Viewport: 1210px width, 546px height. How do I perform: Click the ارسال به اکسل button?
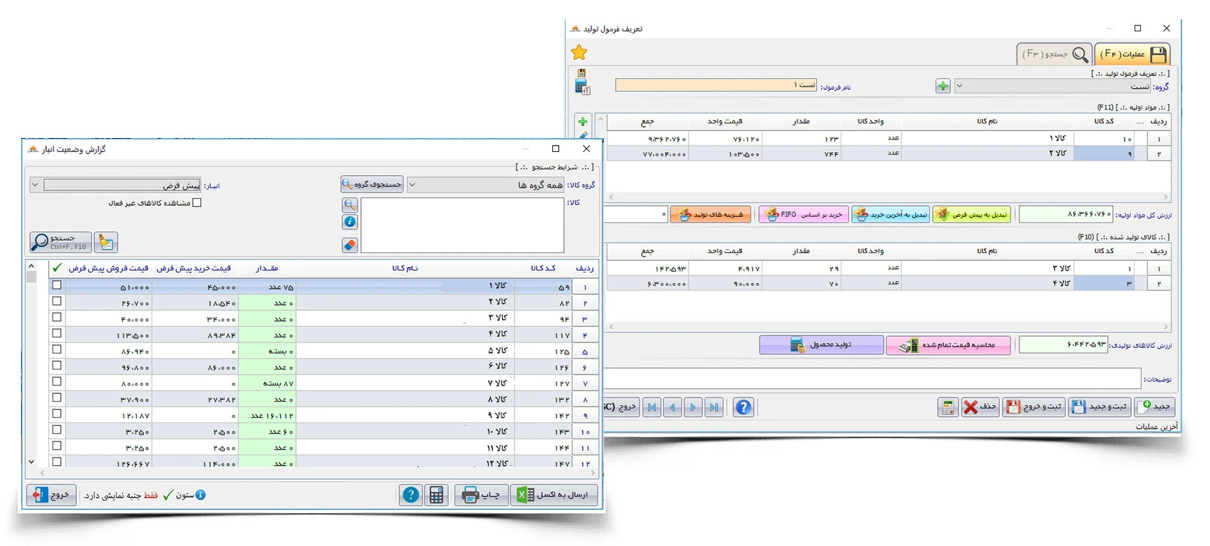pyautogui.click(x=554, y=495)
